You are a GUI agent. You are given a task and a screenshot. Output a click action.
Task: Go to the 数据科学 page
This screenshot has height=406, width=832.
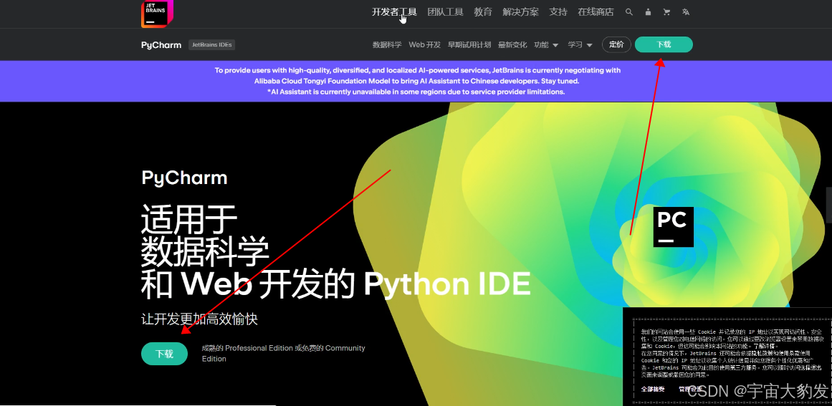(387, 45)
